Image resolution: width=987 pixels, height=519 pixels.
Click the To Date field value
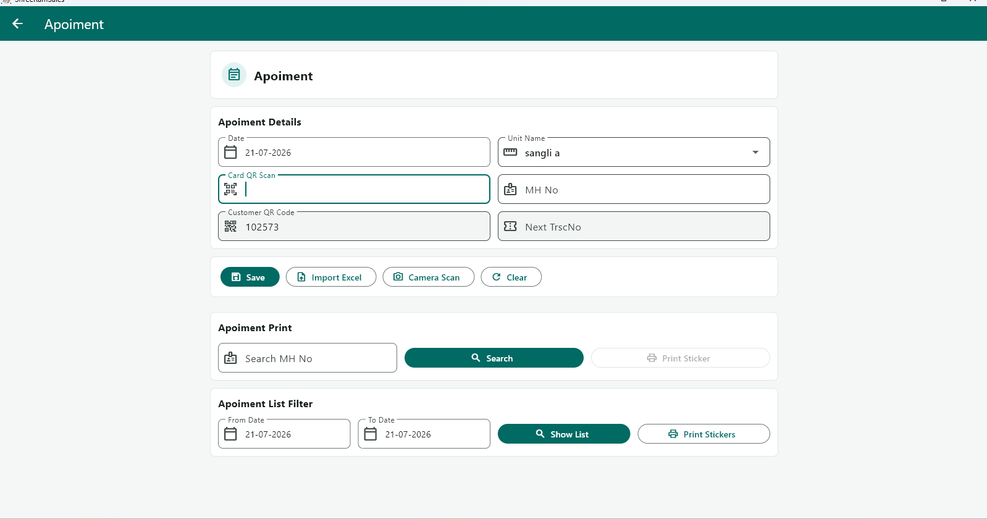408,434
